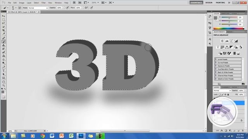Add a Black & White adjustment
Image resolution: width=248 pixels, height=139 pixels.
tap(231, 47)
